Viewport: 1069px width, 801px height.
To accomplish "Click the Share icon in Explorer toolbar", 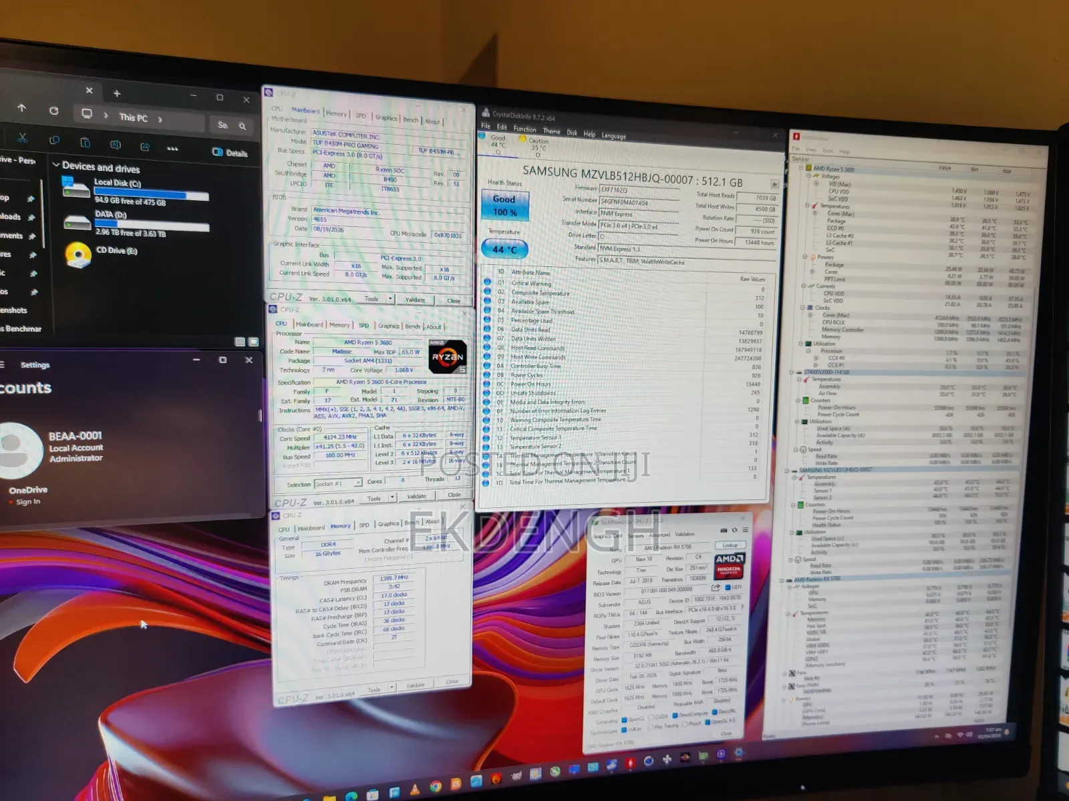I will tap(145, 146).
